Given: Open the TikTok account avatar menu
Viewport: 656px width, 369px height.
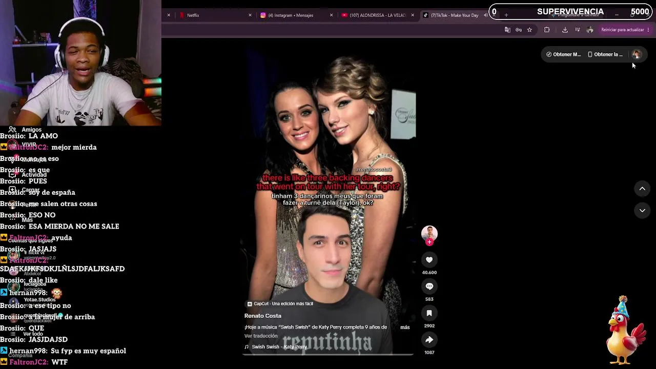Looking at the screenshot, I should coord(637,54).
